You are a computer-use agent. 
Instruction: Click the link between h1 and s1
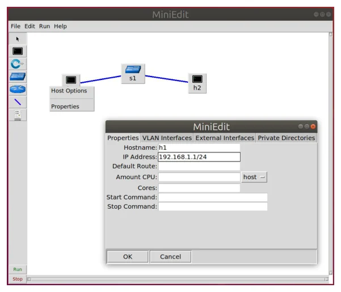pyautogui.click(x=100, y=79)
